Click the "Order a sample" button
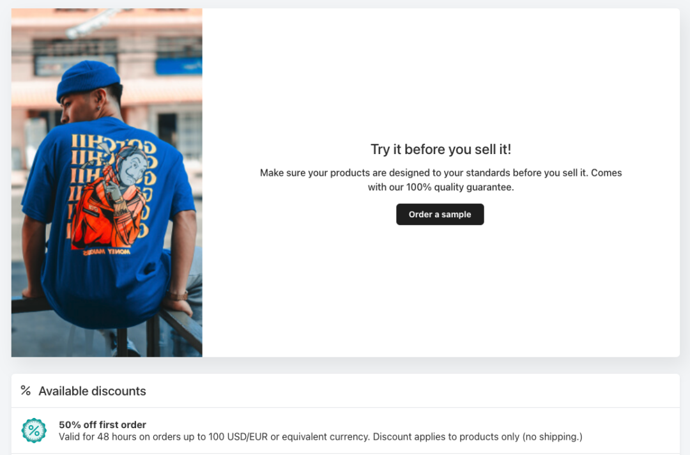This screenshot has width=690, height=455. (440, 215)
